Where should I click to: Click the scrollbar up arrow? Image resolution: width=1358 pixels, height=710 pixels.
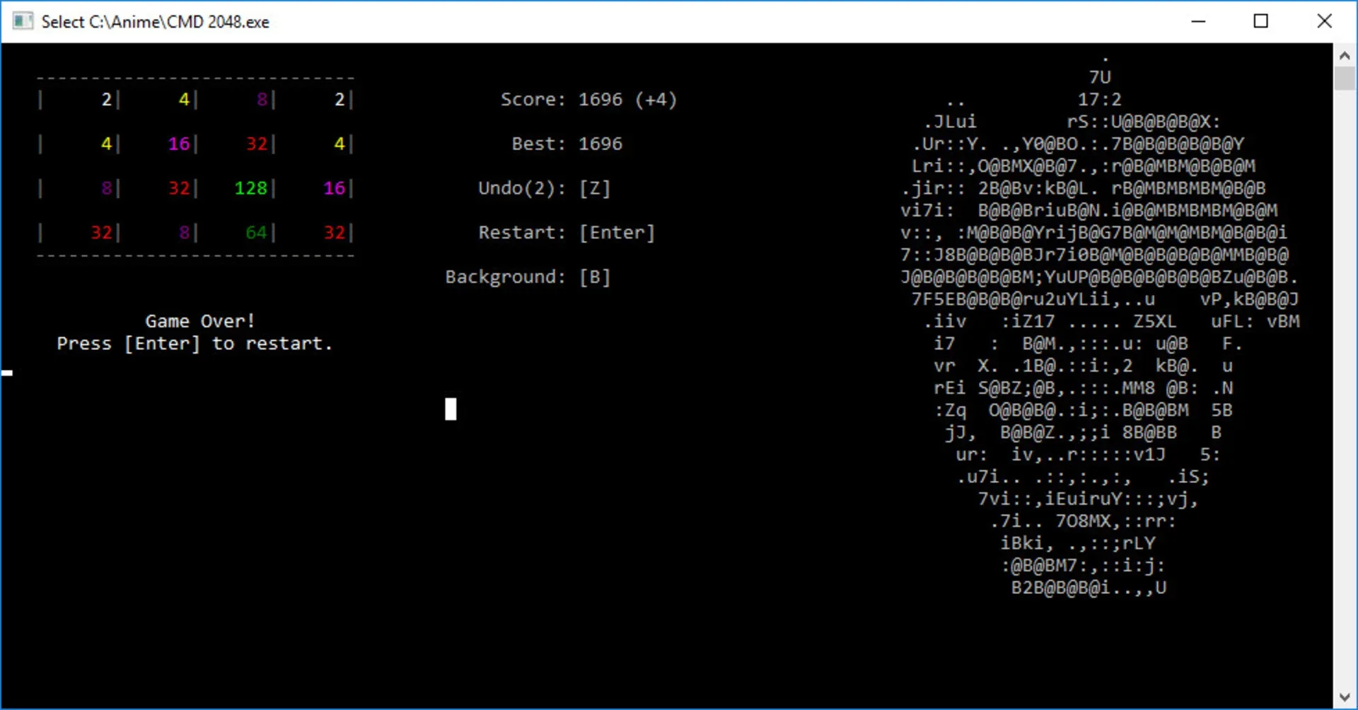tap(1345, 55)
